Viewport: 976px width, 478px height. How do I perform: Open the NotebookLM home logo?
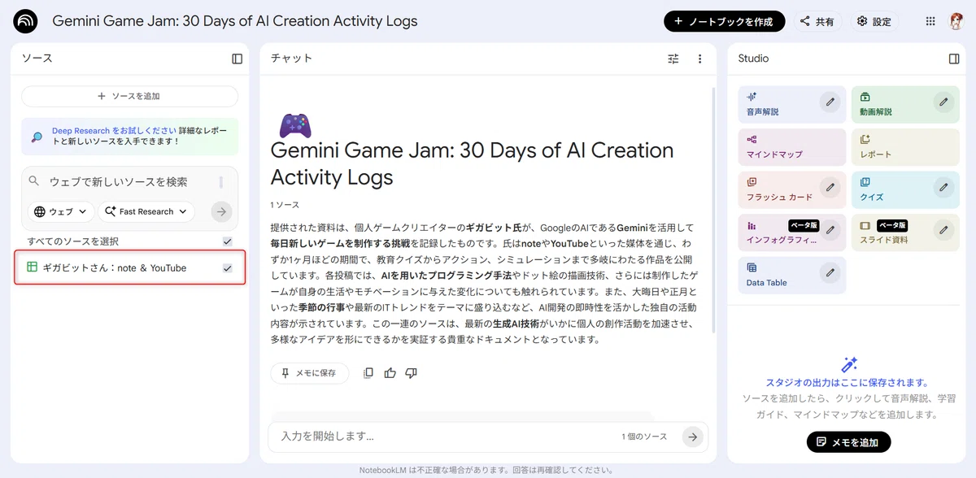coord(26,21)
